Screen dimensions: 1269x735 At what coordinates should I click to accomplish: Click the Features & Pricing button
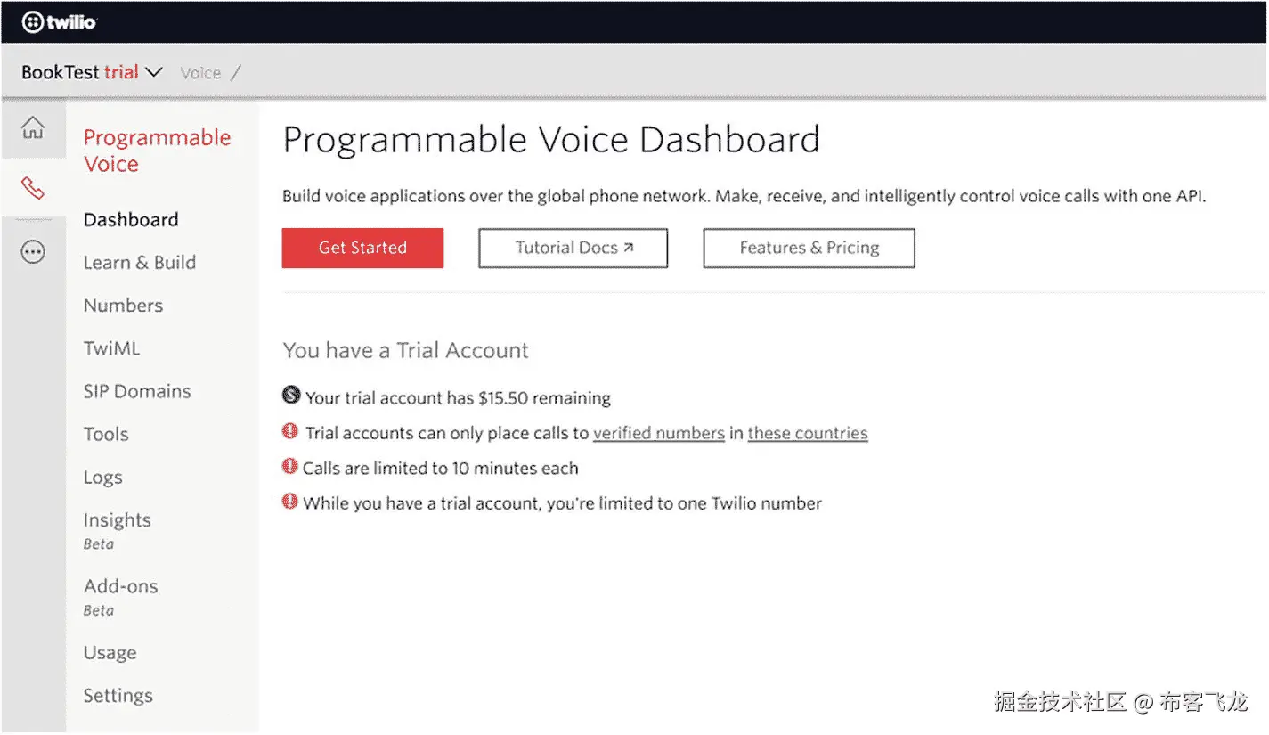(809, 248)
